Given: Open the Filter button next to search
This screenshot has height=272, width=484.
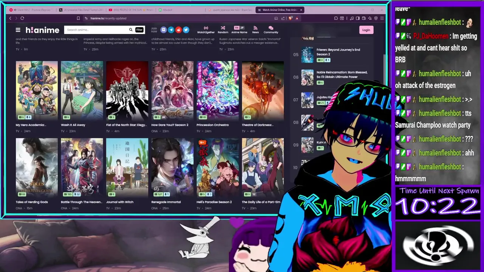Looking at the screenshot, I should click(140, 30).
